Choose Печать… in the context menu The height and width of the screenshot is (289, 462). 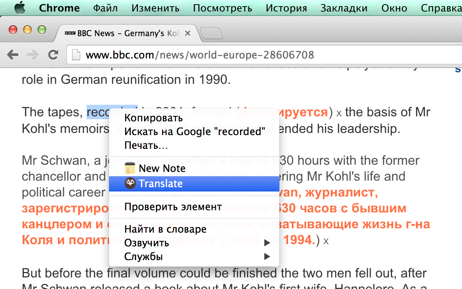(194, 146)
